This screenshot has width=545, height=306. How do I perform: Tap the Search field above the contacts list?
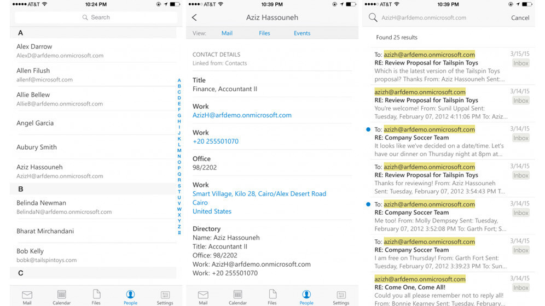click(96, 17)
